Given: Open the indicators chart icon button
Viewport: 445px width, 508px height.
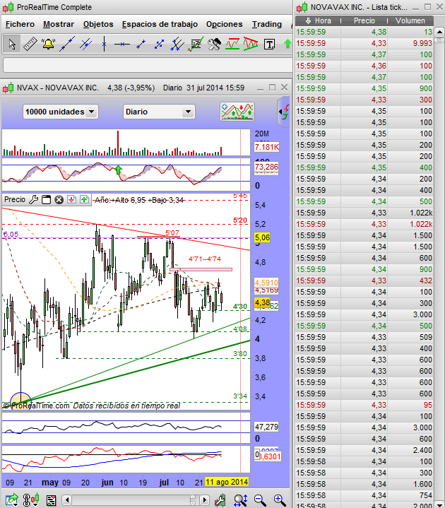Looking at the screenshot, I should click(x=237, y=112).
